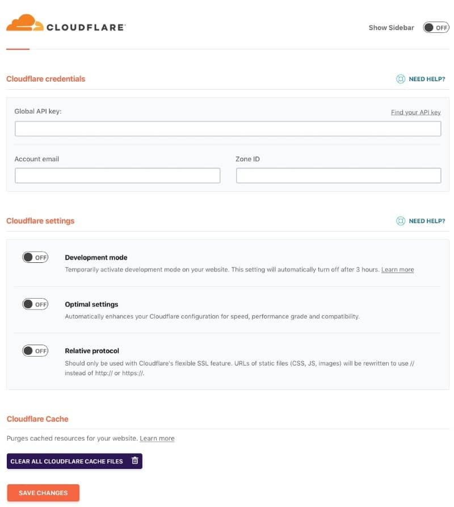
Task: Turn on Relative protocol
Action: click(x=35, y=350)
